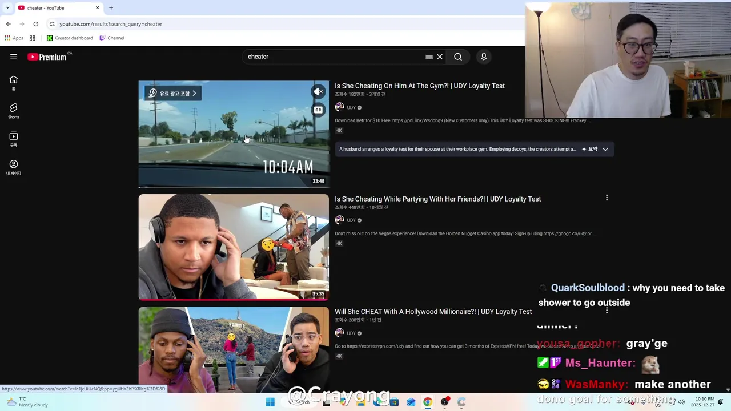View site information icon in address bar
This screenshot has height=411, width=731.
(x=52, y=24)
